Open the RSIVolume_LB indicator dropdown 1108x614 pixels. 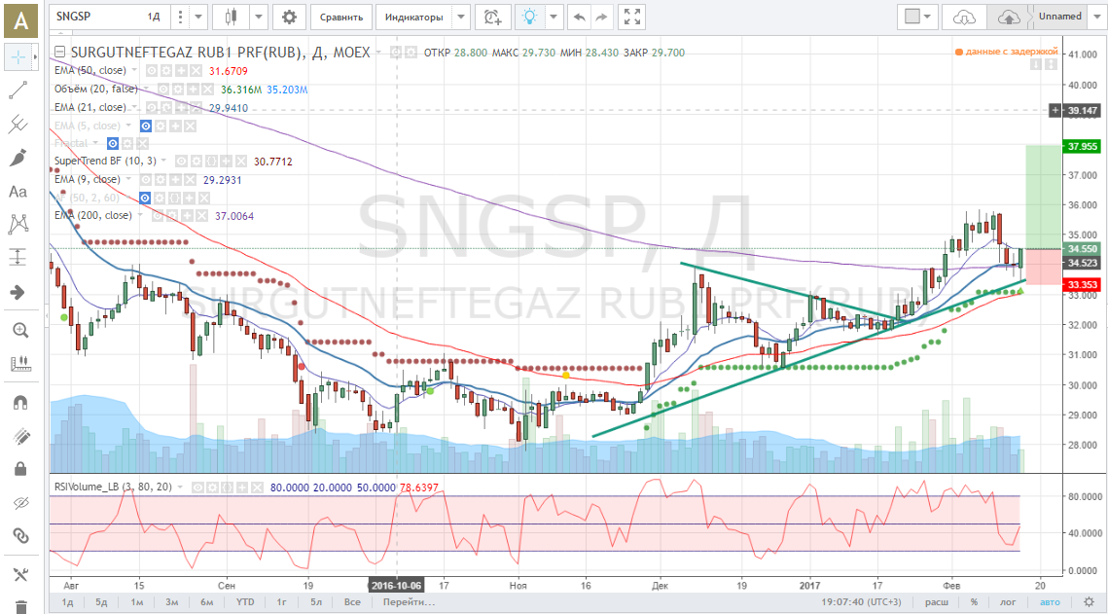(x=180, y=487)
